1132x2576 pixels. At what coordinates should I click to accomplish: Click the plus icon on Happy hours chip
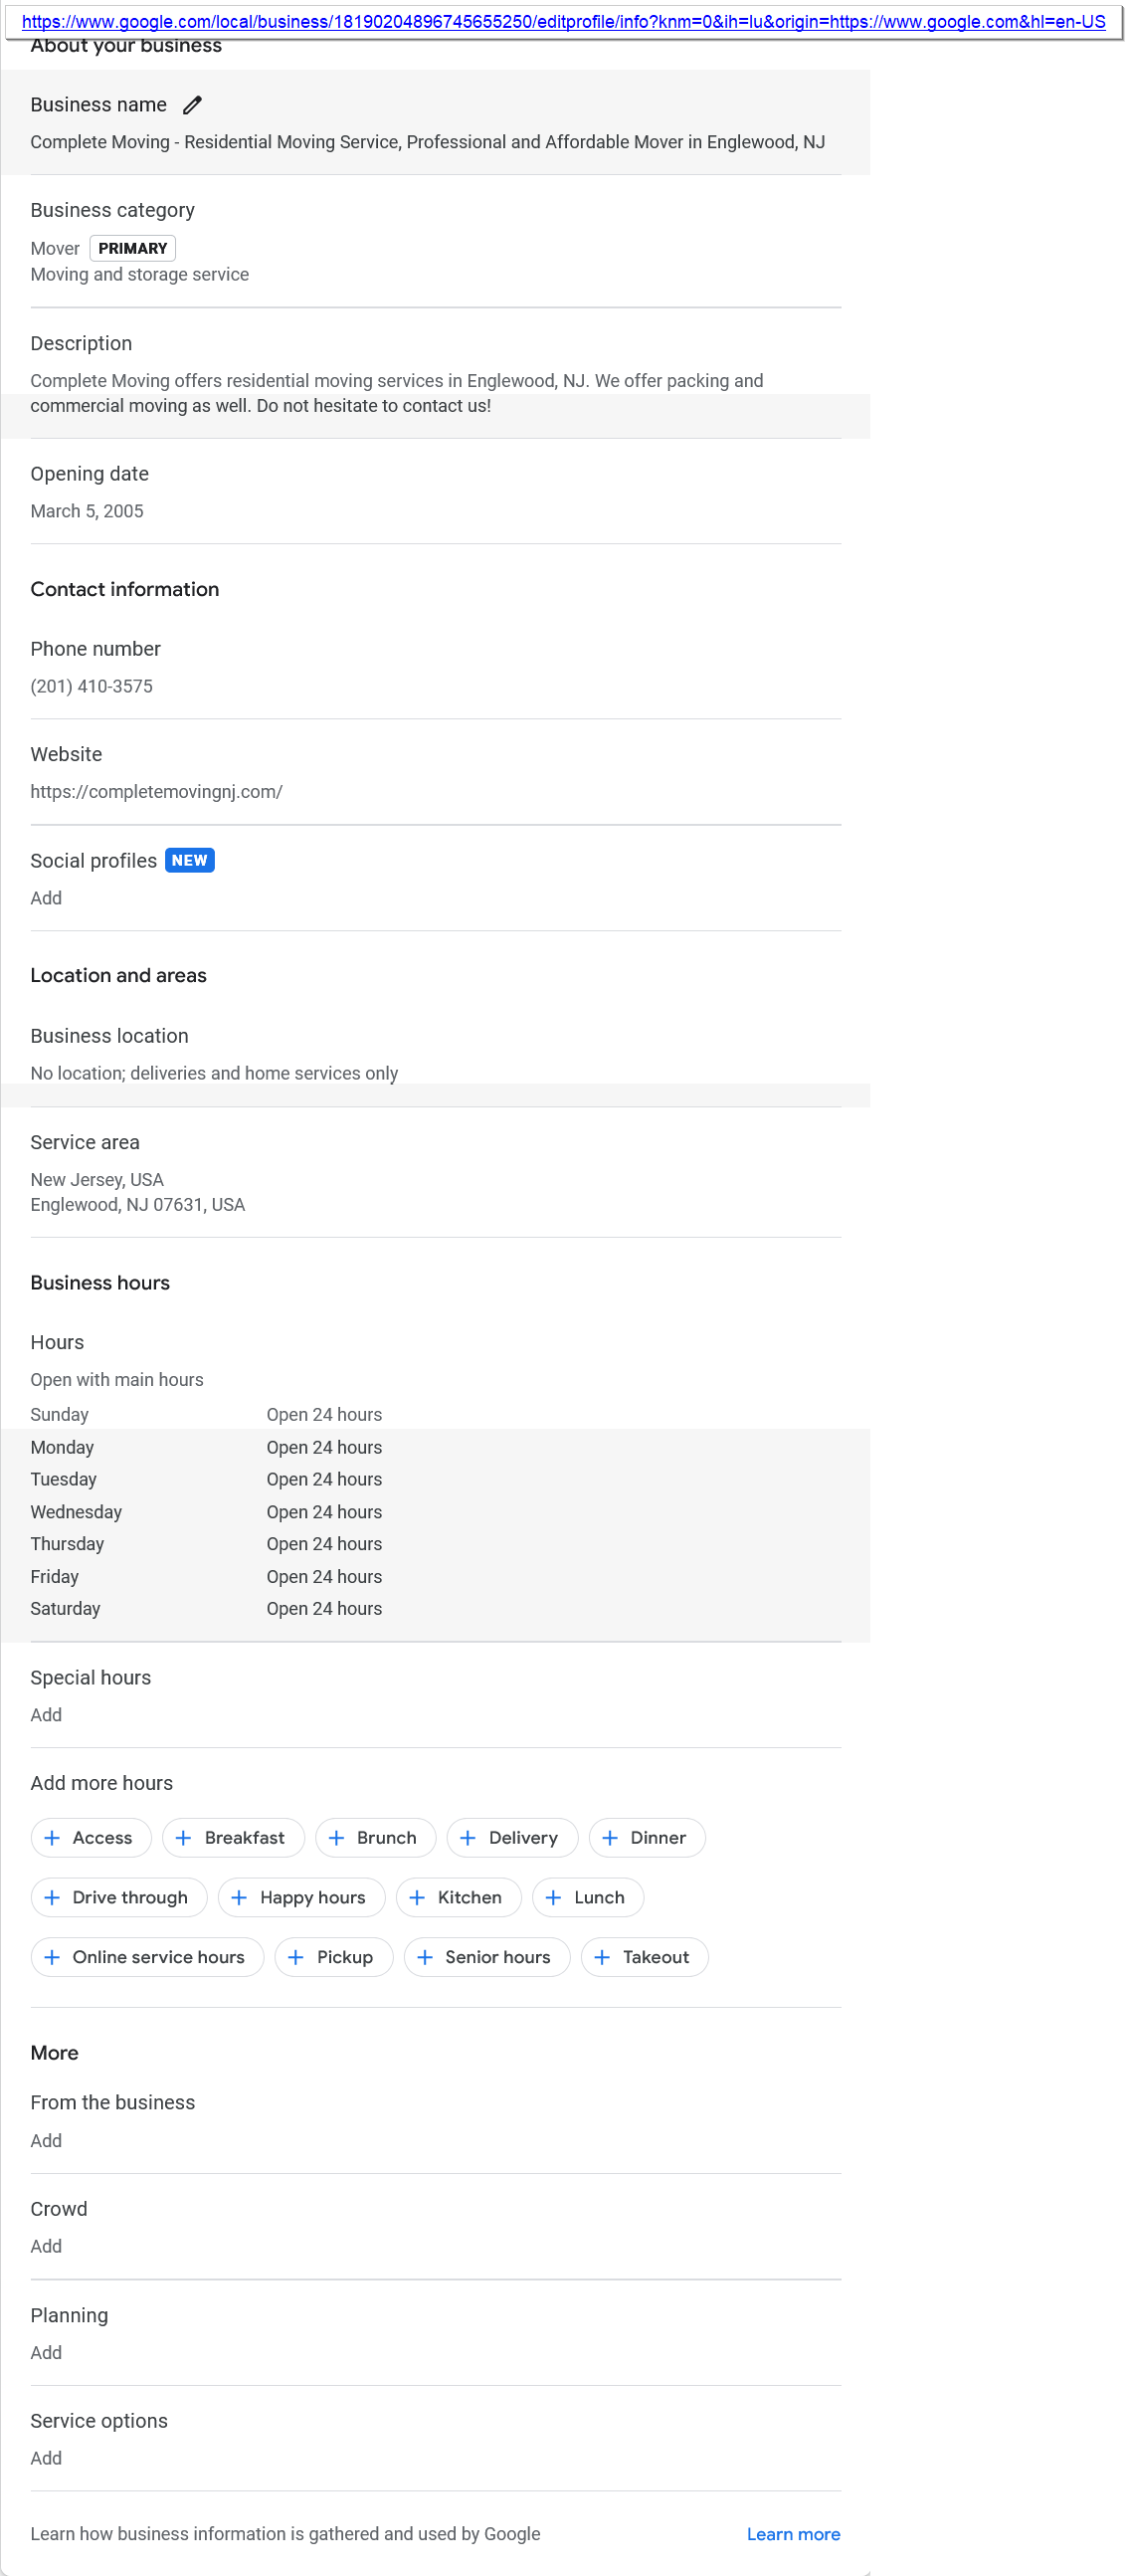click(240, 1898)
